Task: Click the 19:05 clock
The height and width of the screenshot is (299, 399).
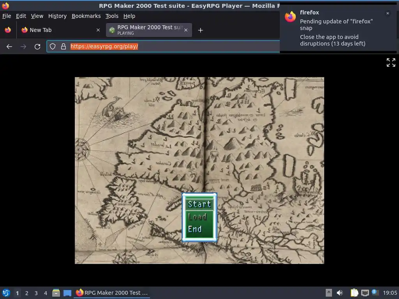Action: pos(390,293)
